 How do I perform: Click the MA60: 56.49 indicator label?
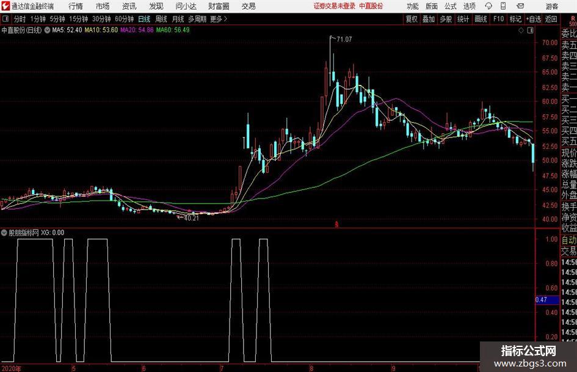pyautogui.click(x=173, y=30)
